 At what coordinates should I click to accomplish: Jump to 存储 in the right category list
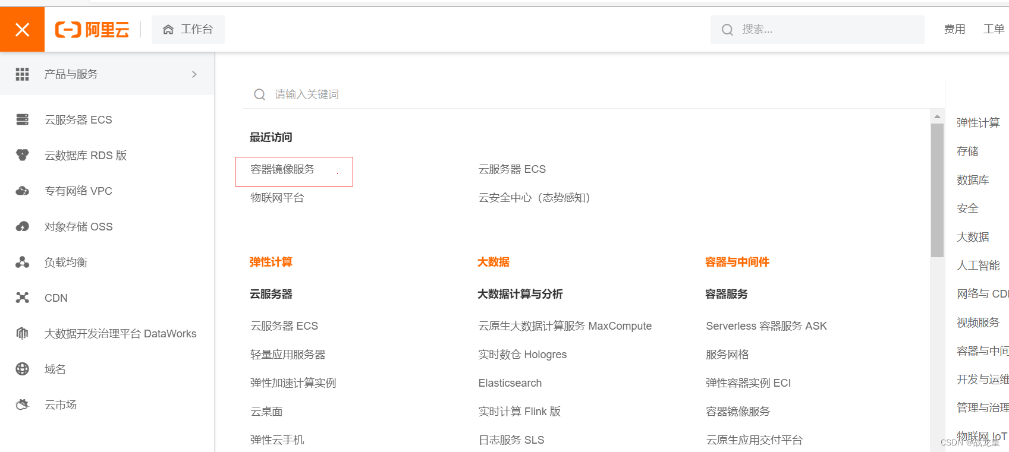point(967,151)
